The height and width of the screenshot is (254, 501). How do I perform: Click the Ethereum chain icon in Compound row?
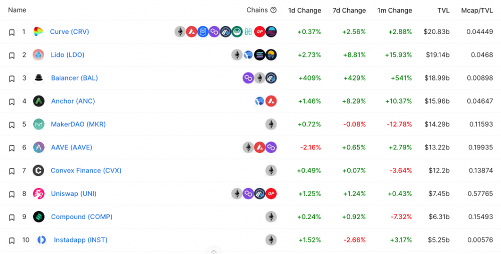click(271, 216)
